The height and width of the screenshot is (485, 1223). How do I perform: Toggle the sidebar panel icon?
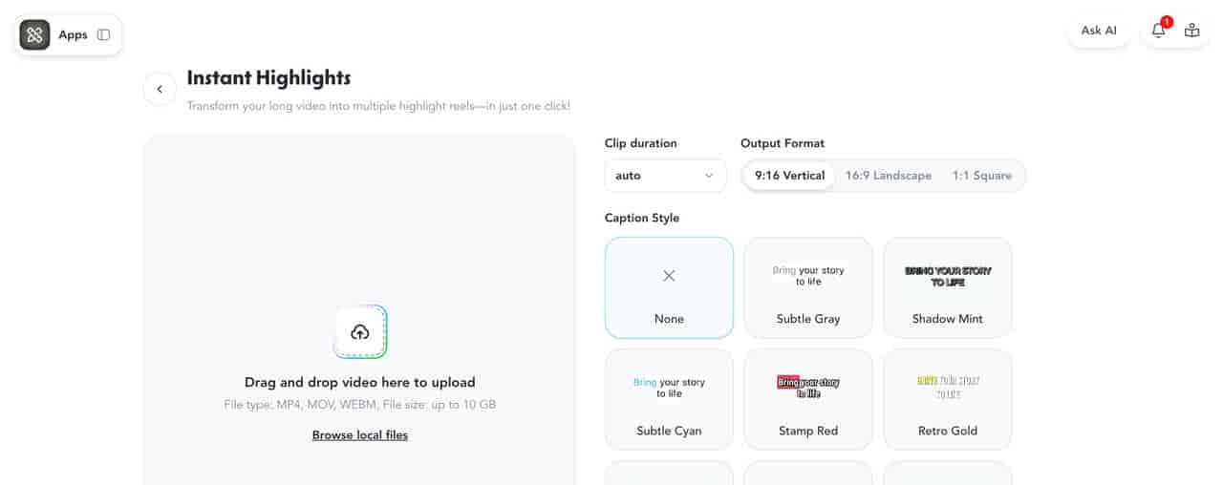104,35
